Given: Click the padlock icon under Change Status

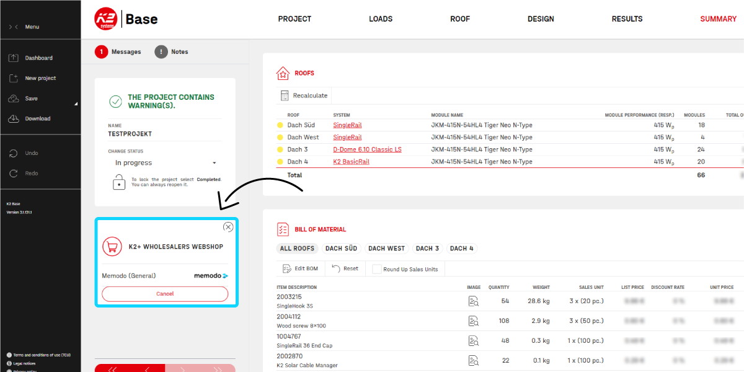Looking at the screenshot, I should pos(119,182).
